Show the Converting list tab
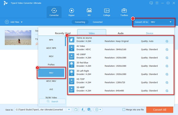The image size is (178, 115). point(80,22)
